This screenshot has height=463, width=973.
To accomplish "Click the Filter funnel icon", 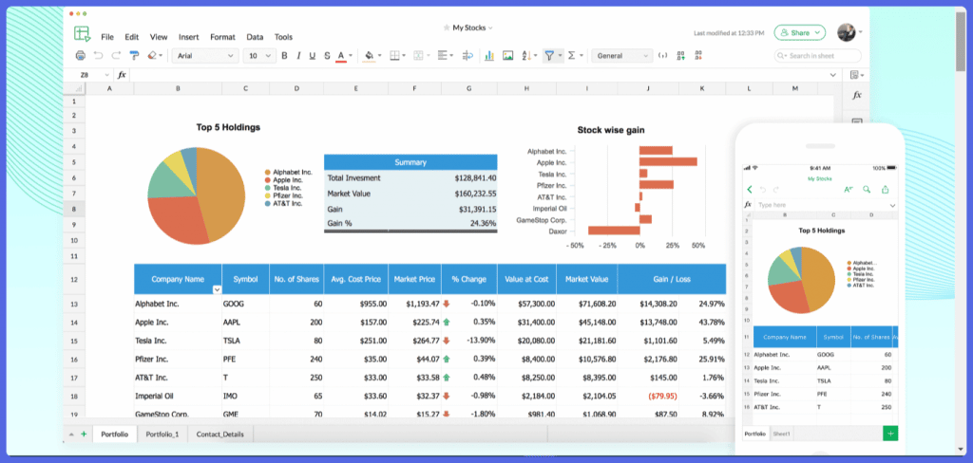I will [x=549, y=56].
